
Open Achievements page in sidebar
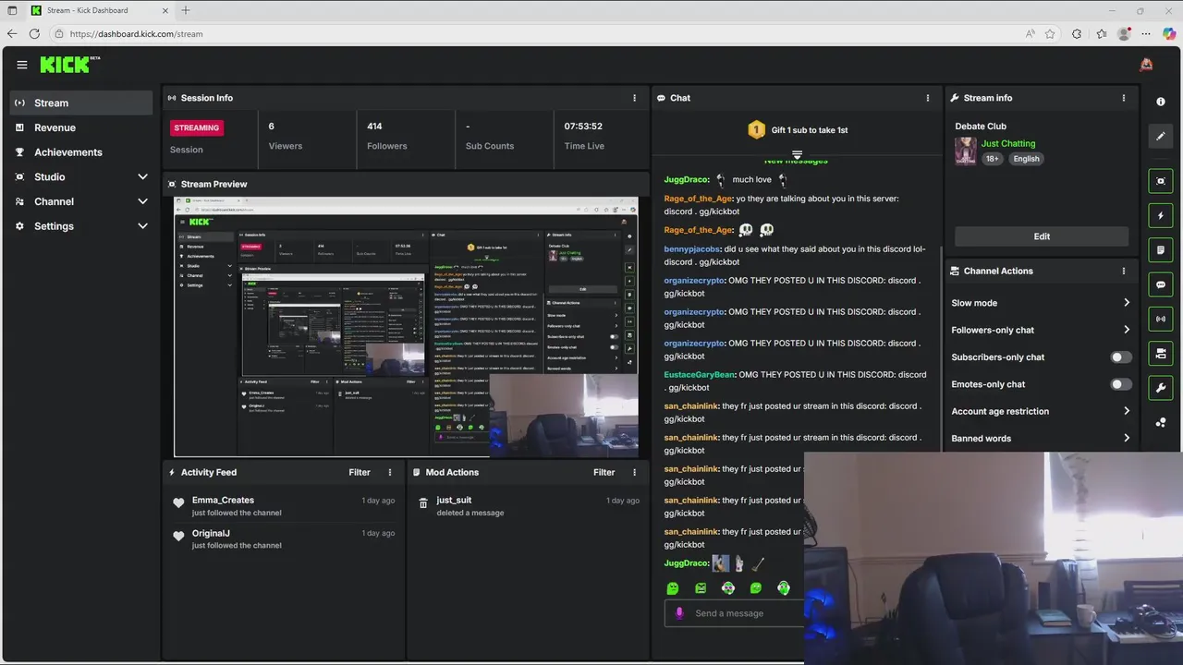click(x=80, y=152)
